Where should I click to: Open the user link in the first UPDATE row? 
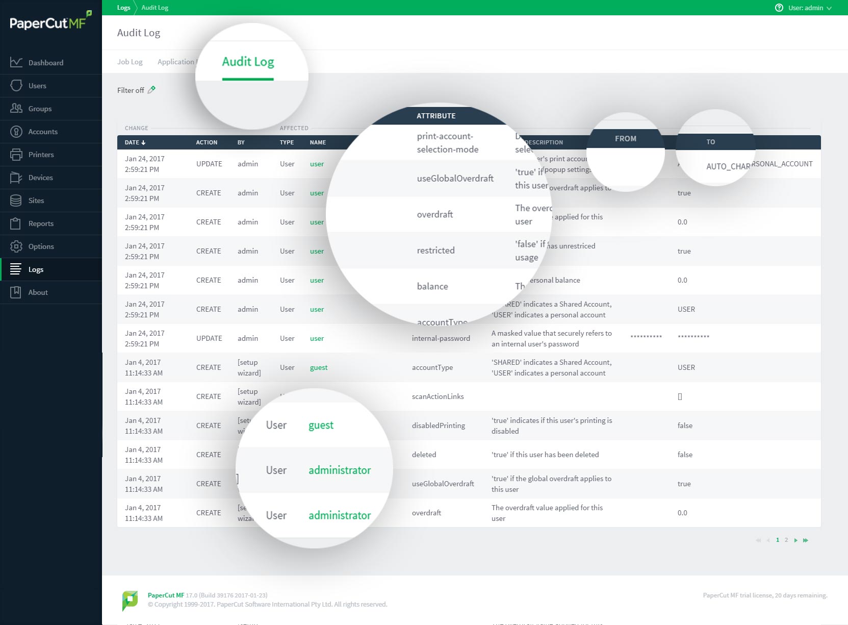(x=317, y=164)
